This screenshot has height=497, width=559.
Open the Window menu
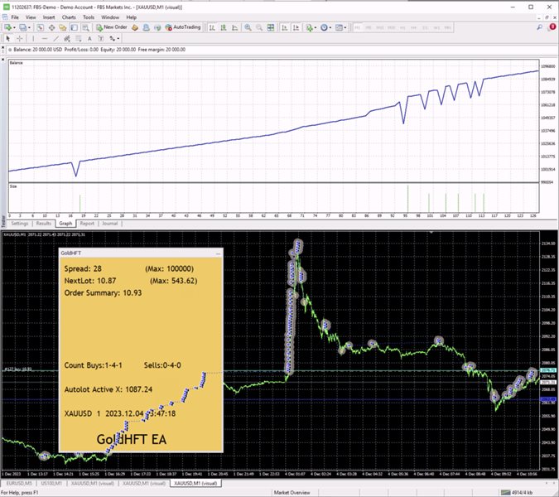110,17
